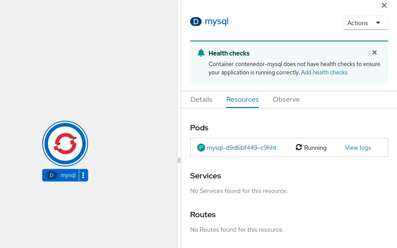Viewport: 397px width, 248px height.
Task: Click the Health checks bell icon
Action: (x=201, y=53)
